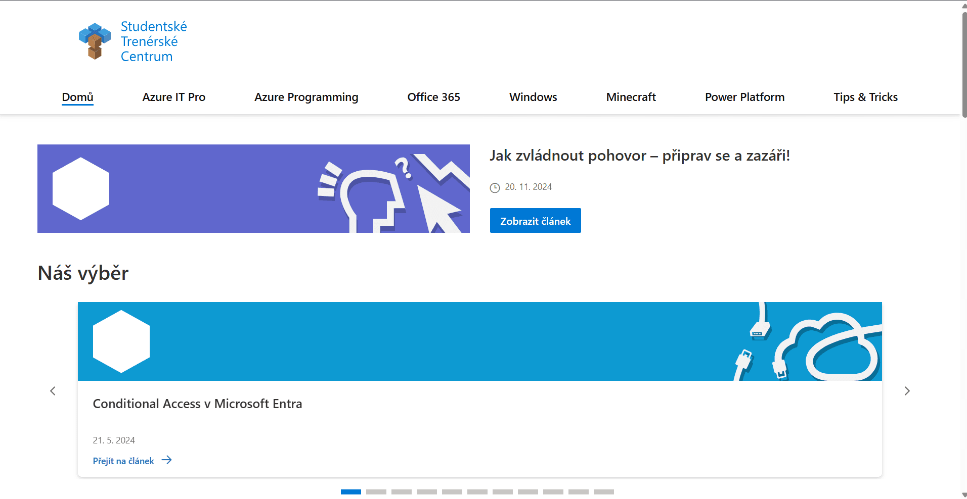This screenshot has width=967, height=499.
Task: Select the last carousel indicator dot
Action: point(604,492)
